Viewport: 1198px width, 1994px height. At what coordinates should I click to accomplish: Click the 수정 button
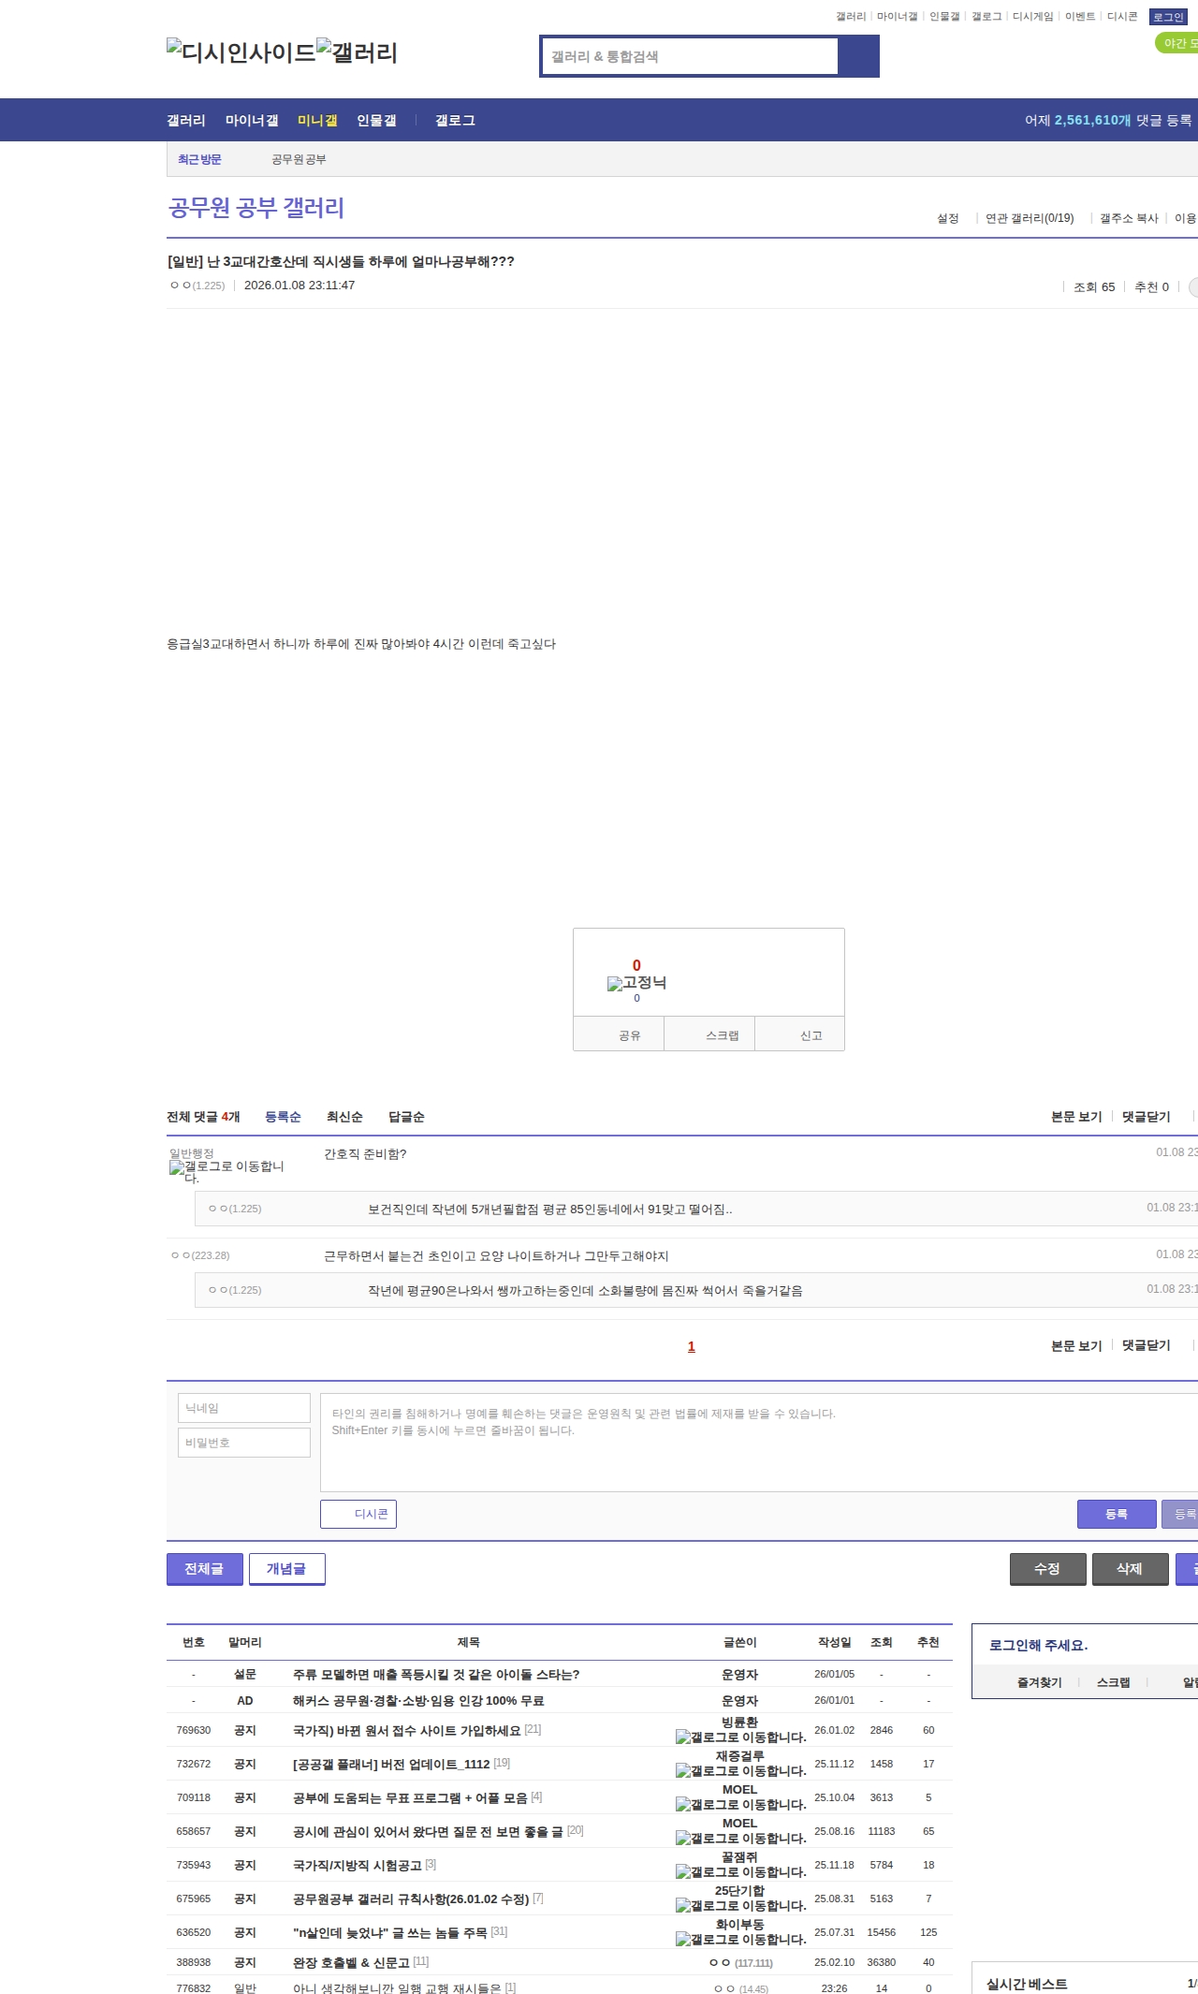1047,1569
